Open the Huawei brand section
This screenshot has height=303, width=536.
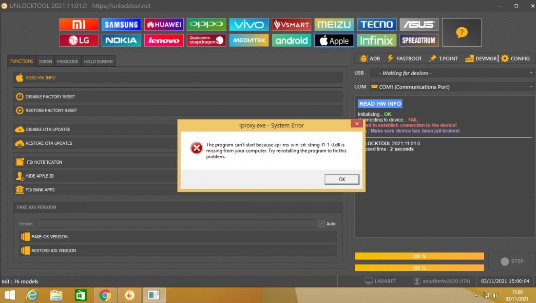pyautogui.click(x=164, y=24)
